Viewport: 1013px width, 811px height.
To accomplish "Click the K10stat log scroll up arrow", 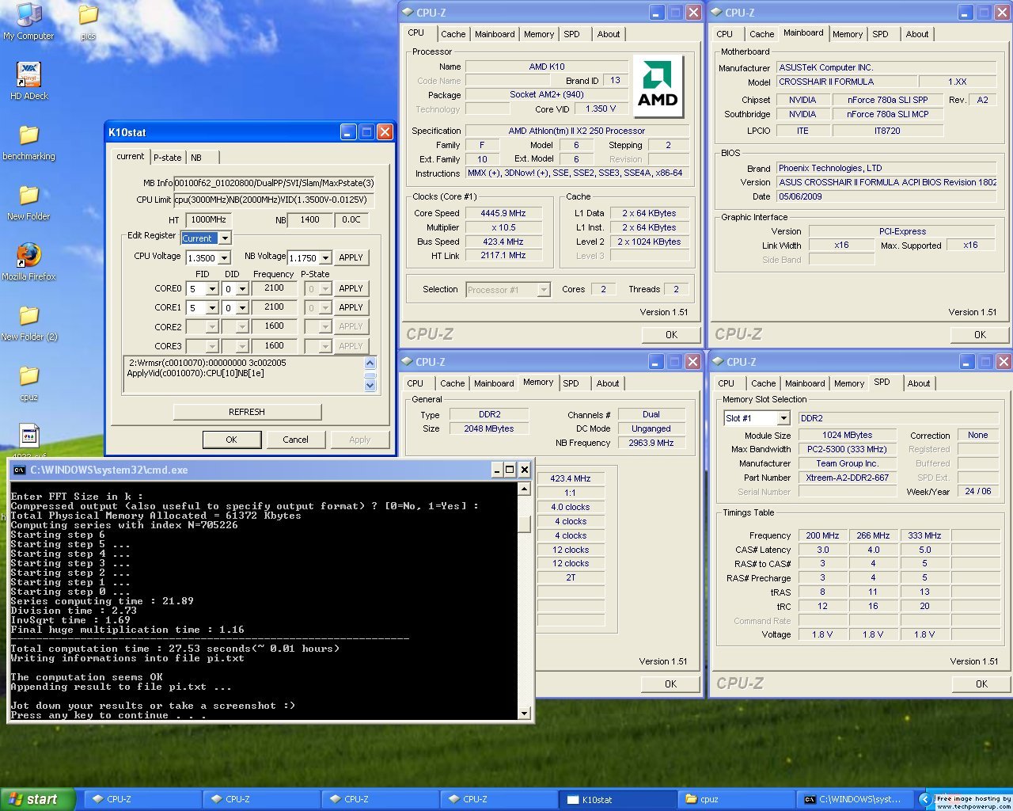I will click(370, 363).
